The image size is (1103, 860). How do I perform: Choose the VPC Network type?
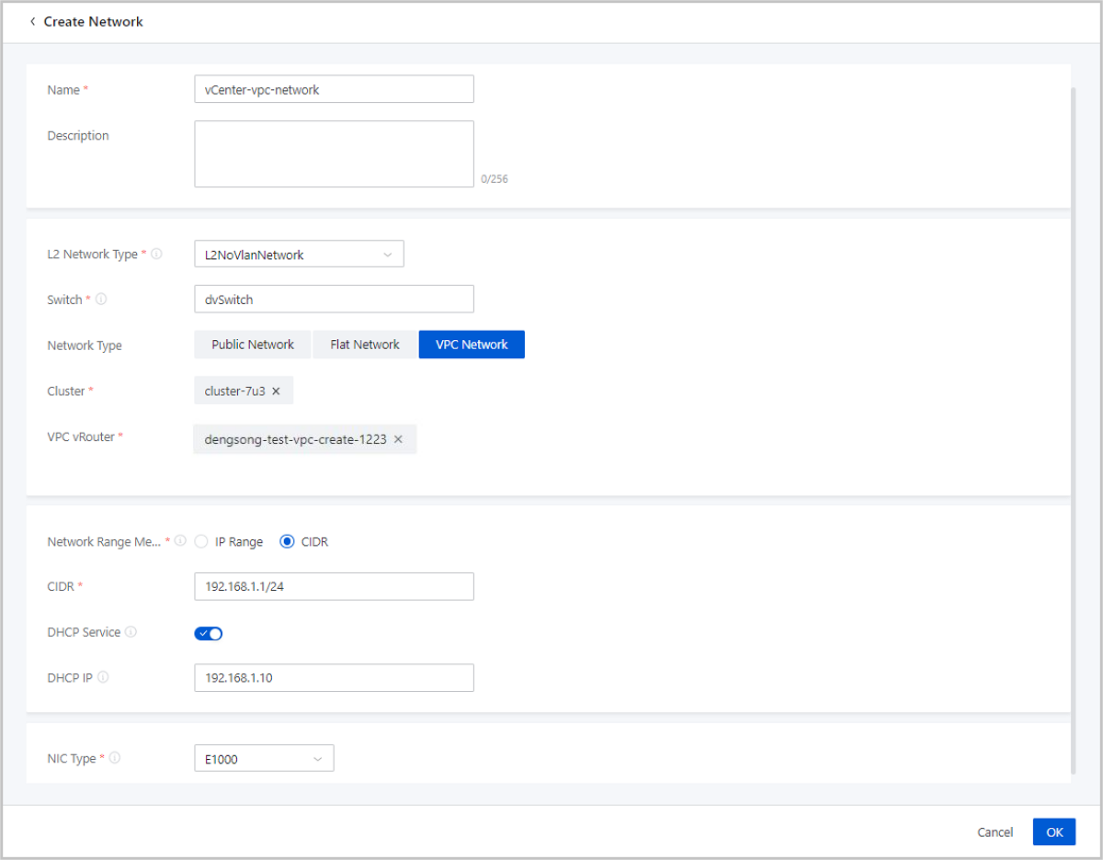click(472, 345)
